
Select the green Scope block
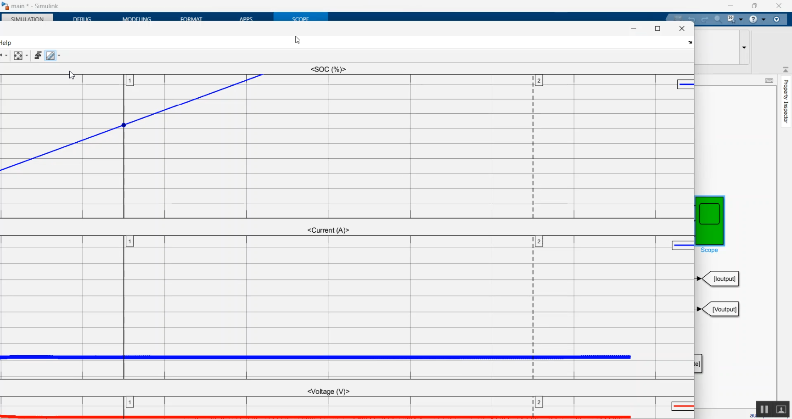709,221
